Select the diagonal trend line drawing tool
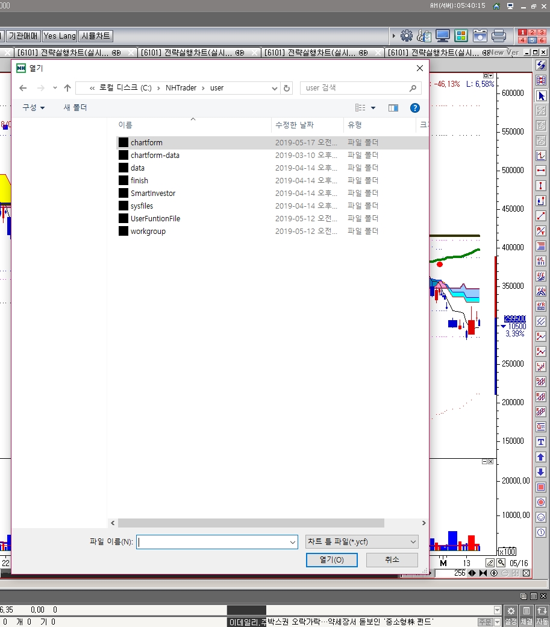Image resolution: width=550 pixels, height=627 pixels. pyautogui.click(x=541, y=216)
